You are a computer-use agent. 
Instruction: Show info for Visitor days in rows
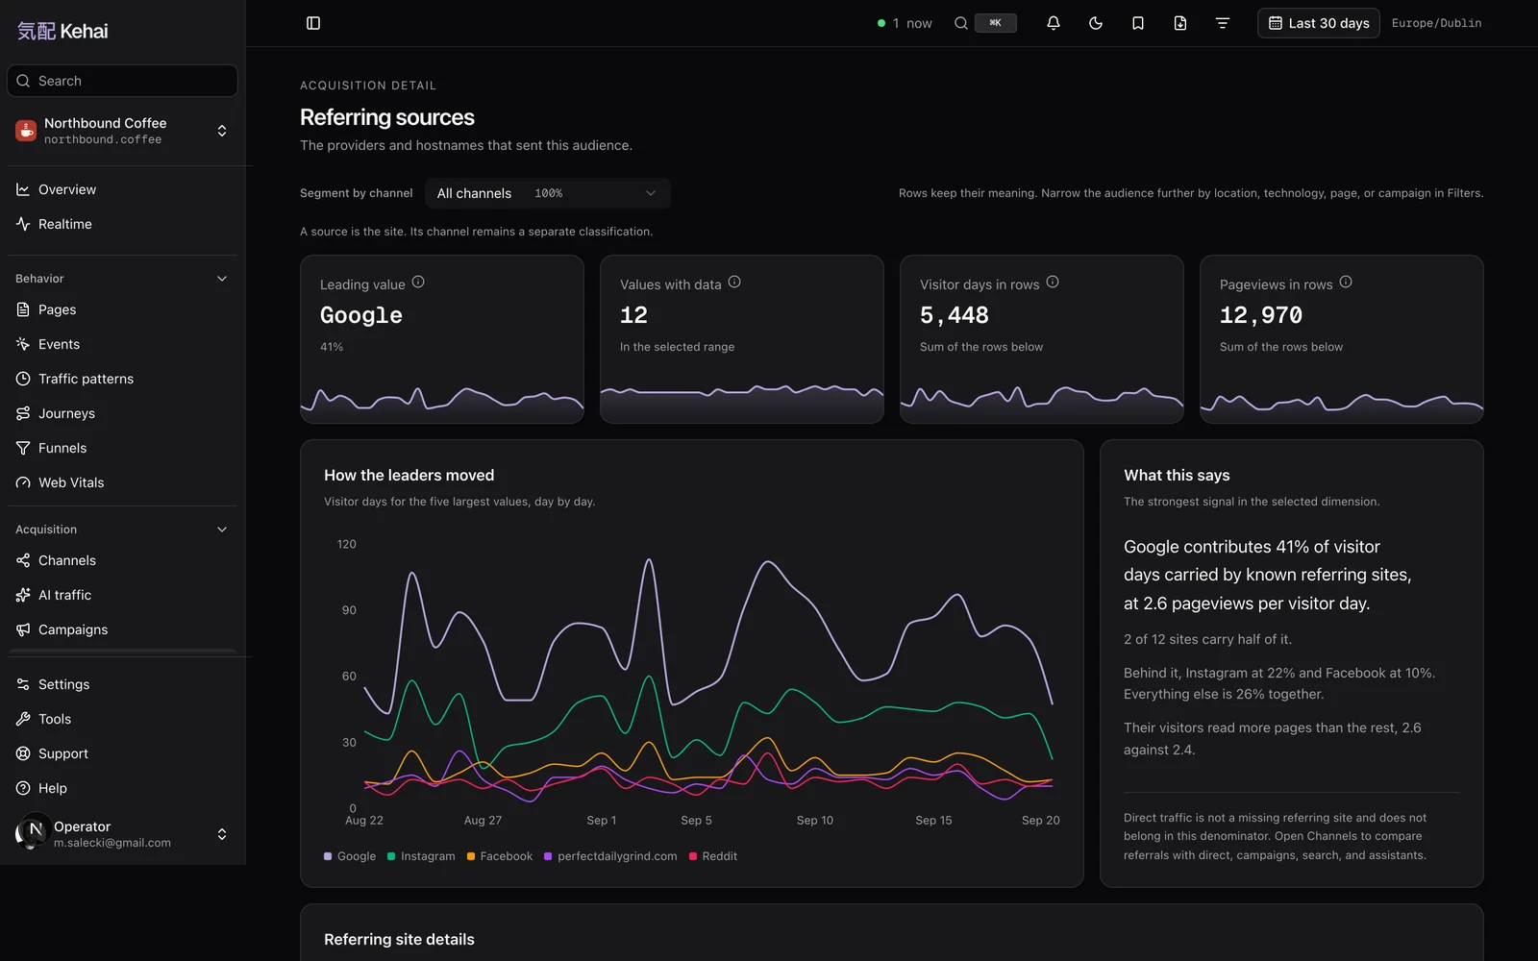(1053, 283)
